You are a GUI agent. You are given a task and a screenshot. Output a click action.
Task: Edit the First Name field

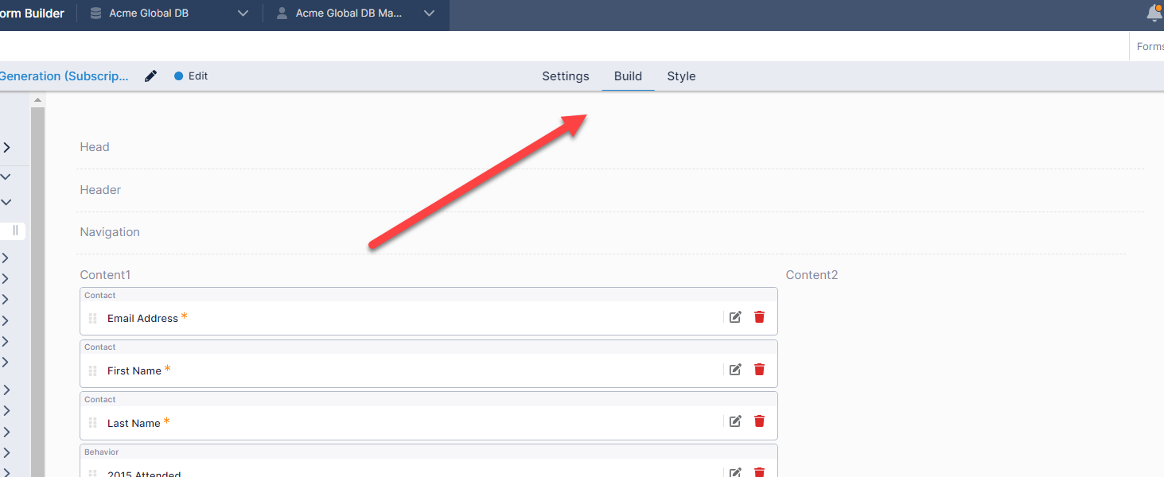(735, 370)
